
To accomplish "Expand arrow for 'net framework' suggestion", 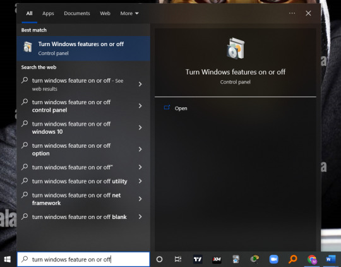I will pos(140,199).
